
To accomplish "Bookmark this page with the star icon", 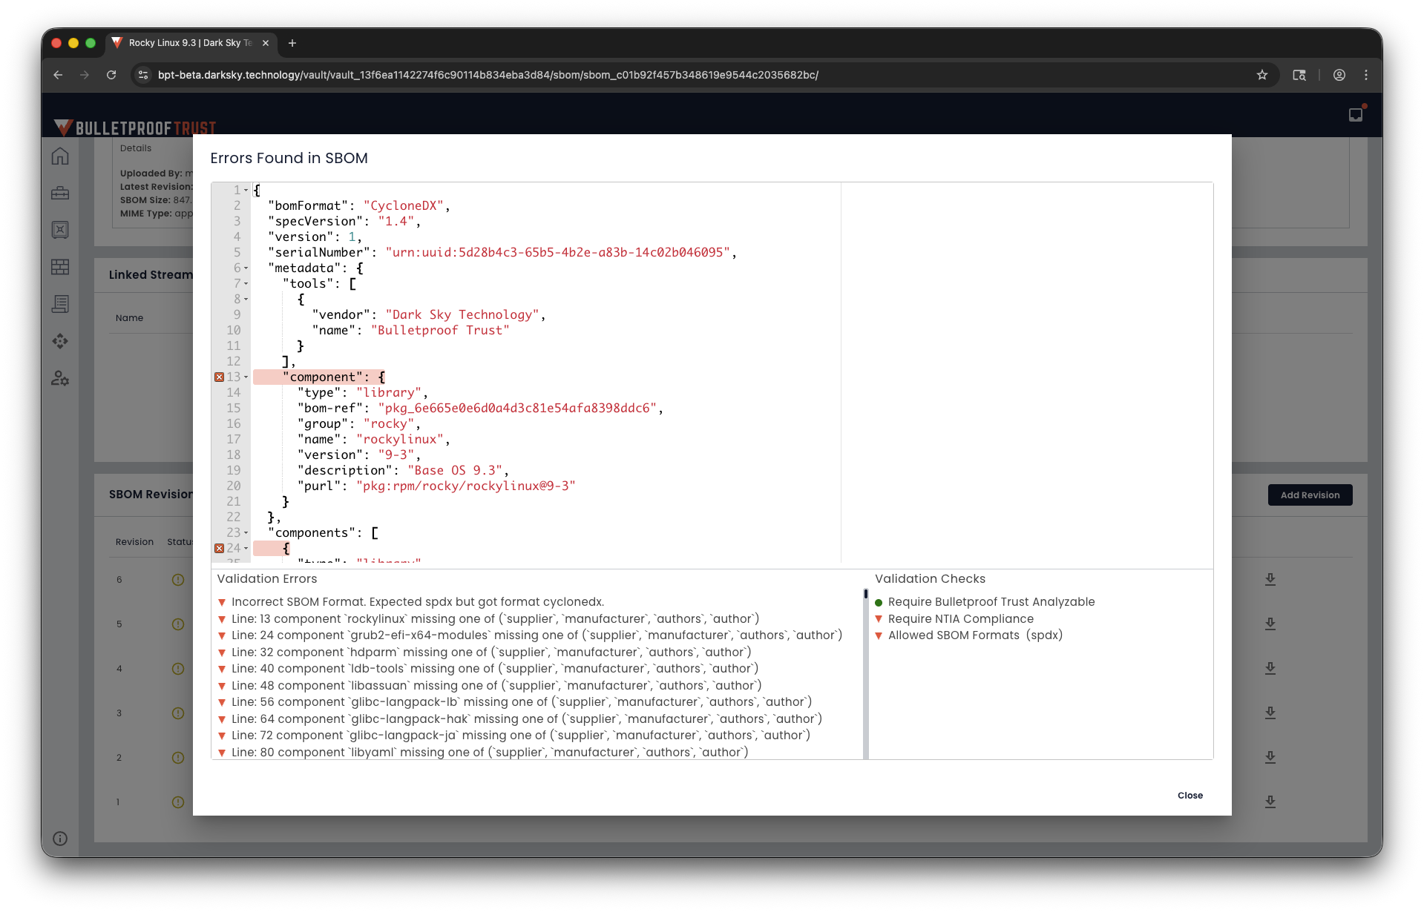I will (1262, 75).
